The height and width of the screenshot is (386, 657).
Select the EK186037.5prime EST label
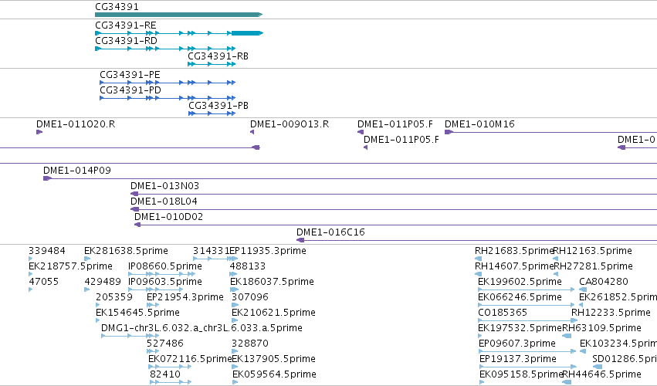[272, 282]
